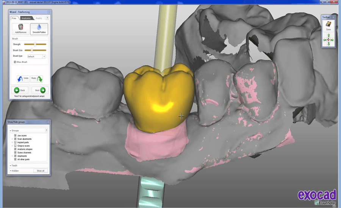
Task: Expand the Scan abutments tree node
Action: 12,139
